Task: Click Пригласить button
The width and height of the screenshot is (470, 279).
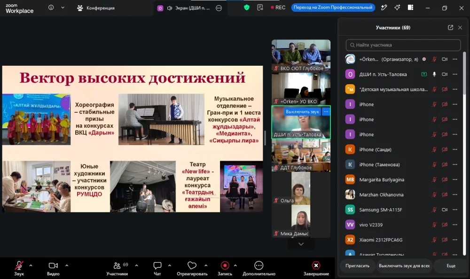Action: coord(357,266)
